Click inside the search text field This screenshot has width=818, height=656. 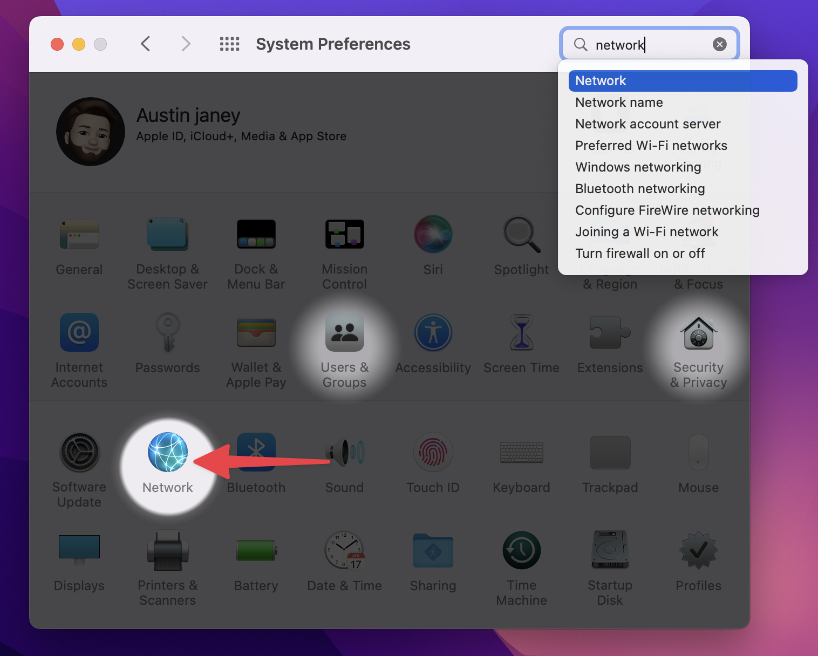pyautogui.click(x=647, y=45)
